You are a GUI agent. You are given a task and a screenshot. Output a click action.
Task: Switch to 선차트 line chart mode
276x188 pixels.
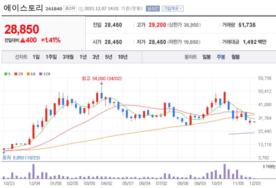[21, 57]
